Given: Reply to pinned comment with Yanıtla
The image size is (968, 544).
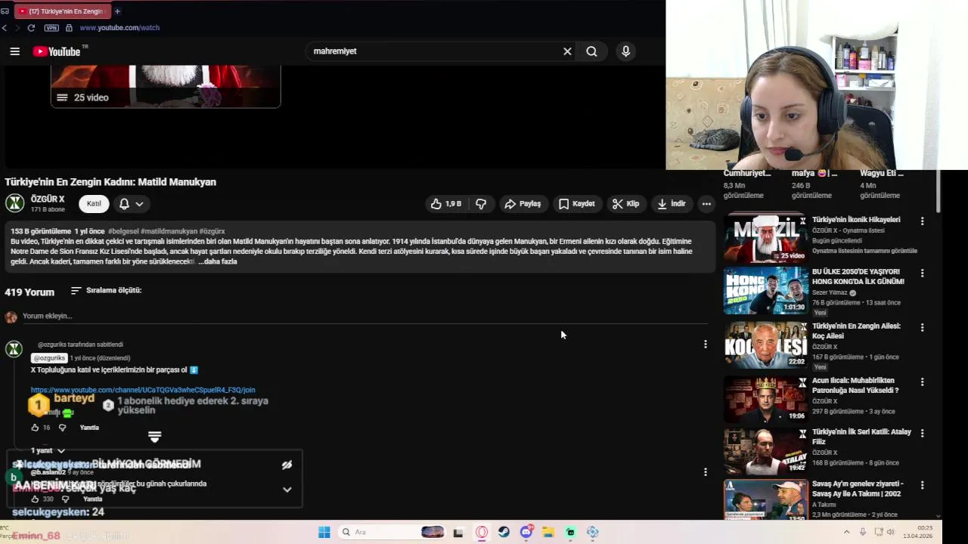Looking at the screenshot, I should pos(89,428).
